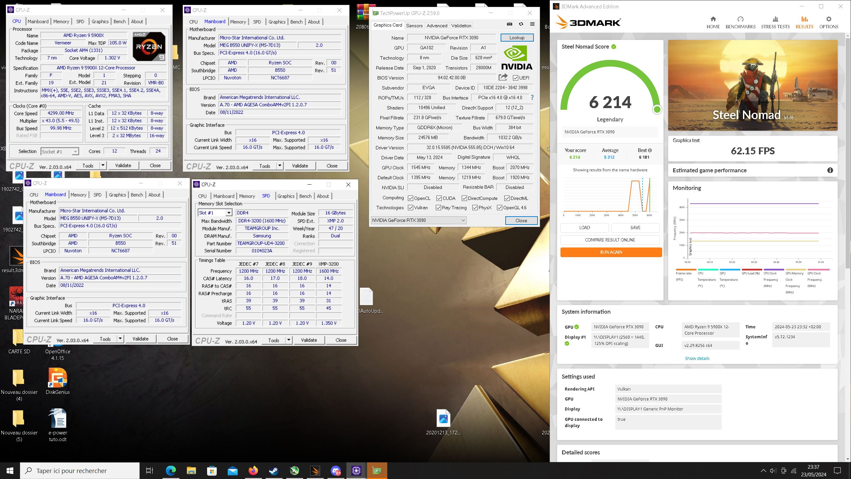Open Microsoft Edge from the taskbar

pos(171,471)
